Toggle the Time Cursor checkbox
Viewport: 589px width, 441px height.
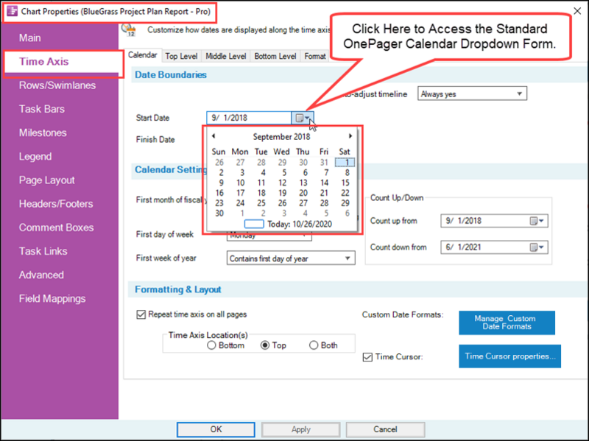pyautogui.click(x=367, y=357)
